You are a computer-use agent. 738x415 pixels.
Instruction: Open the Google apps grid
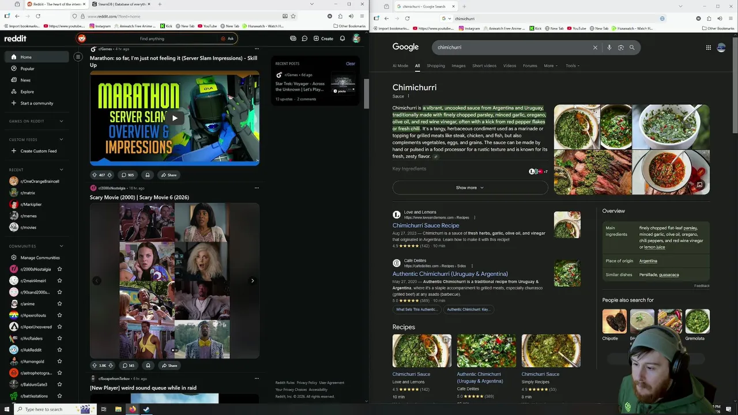pos(709,48)
